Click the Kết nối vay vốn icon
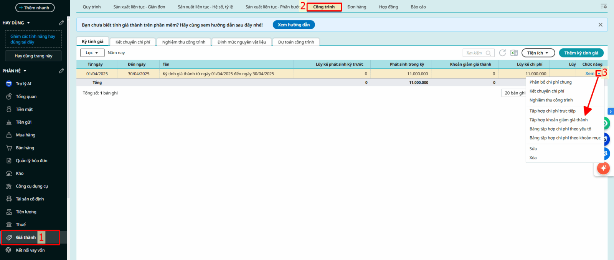The height and width of the screenshot is (260, 614). point(9,250)
